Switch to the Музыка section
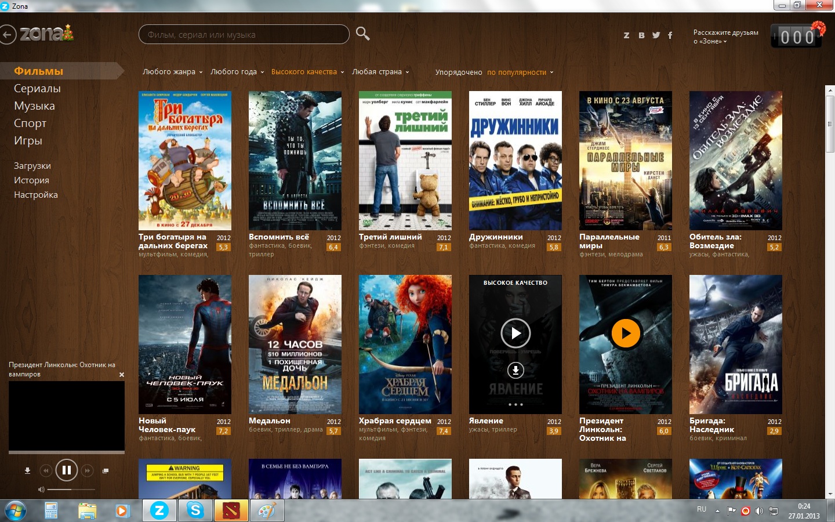The image size is (835, 522). [34, 106]
